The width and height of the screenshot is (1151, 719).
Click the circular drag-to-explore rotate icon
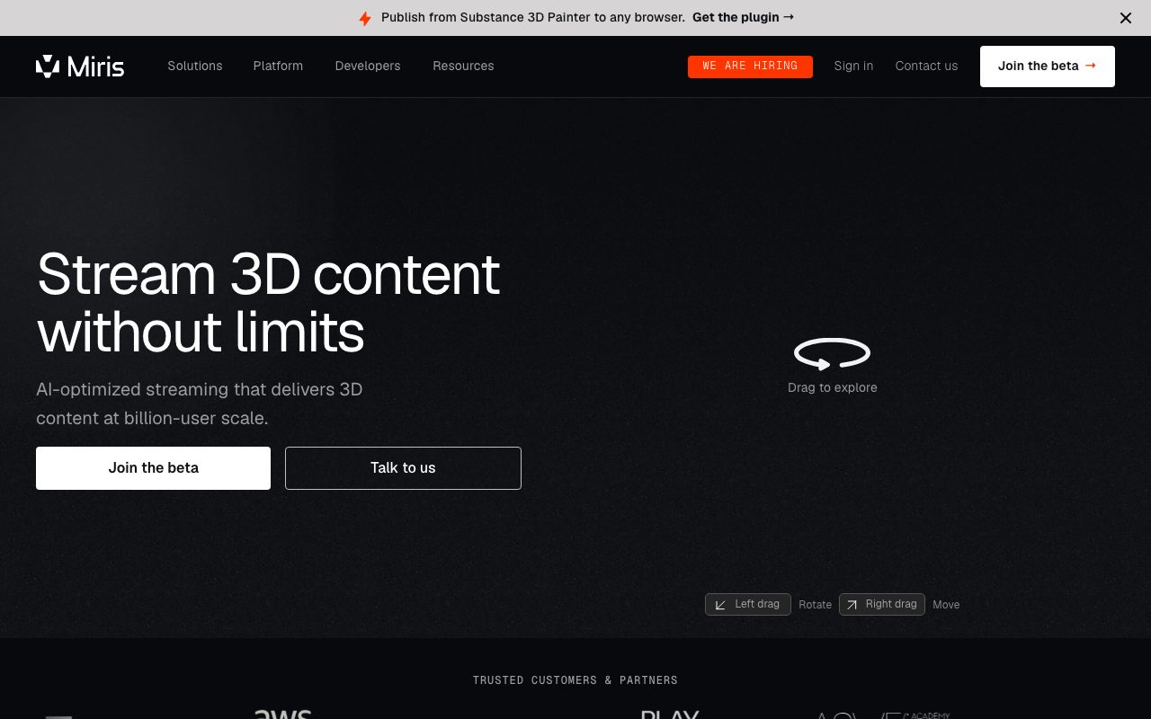coord(832,353)
